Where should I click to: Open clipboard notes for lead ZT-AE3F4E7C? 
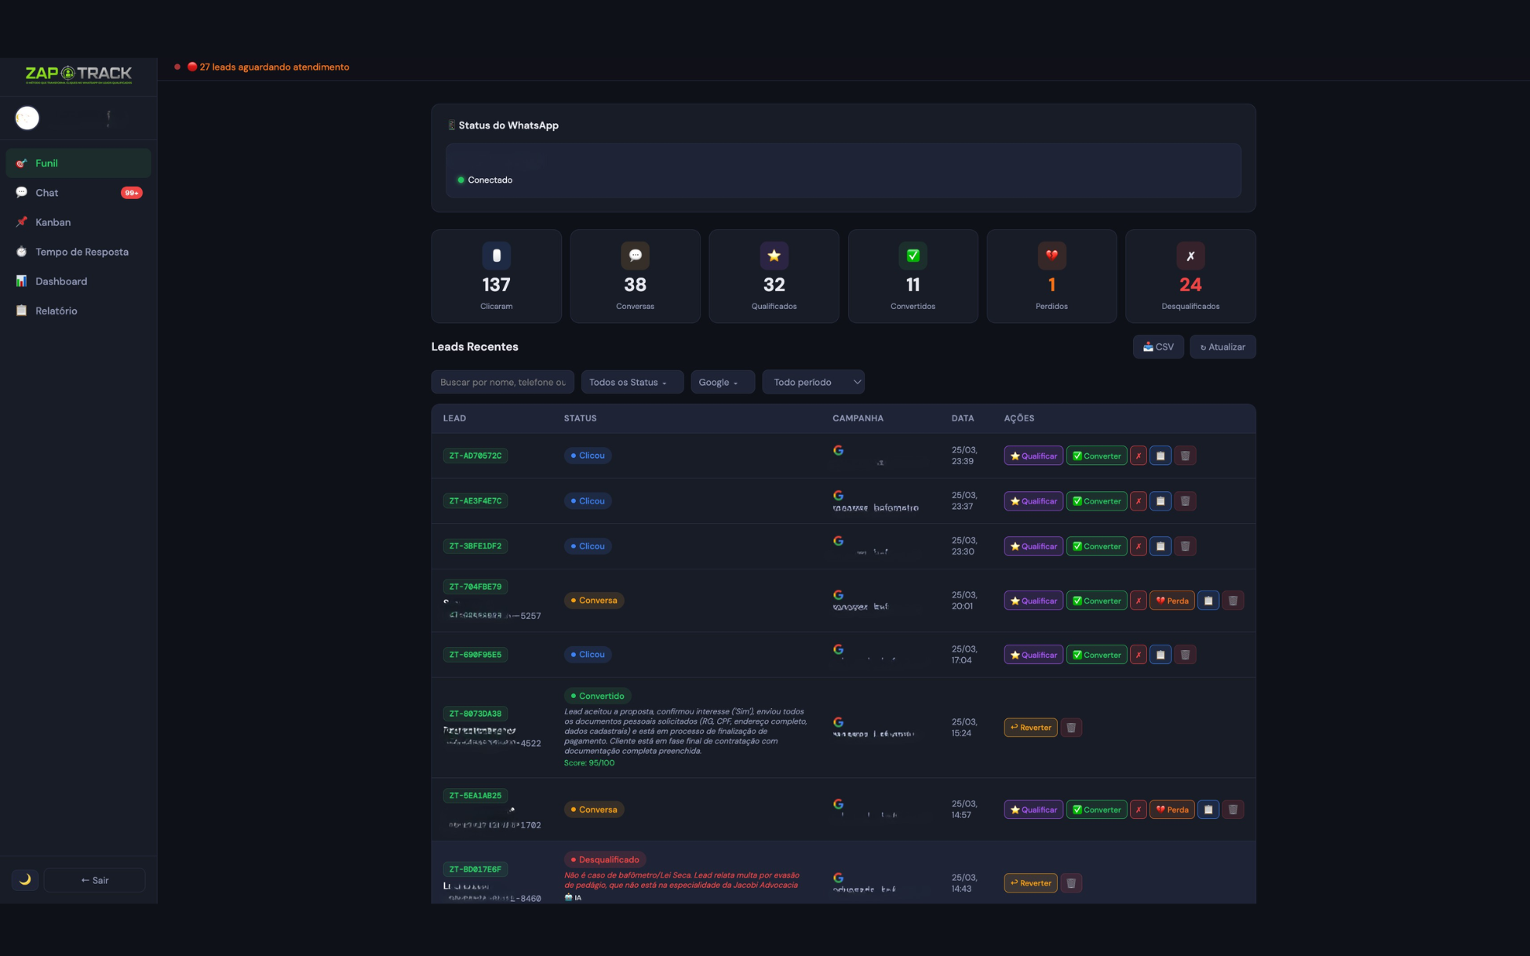pos(1160,501)
